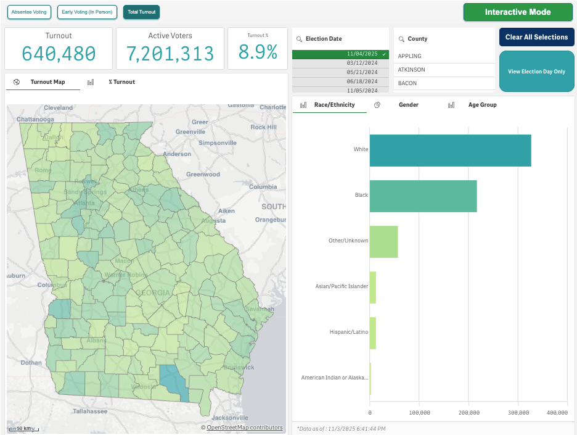
Task: Toggle the Early Voting (In Person) filter
Action: pyautogui.click(x=86, y=12)
